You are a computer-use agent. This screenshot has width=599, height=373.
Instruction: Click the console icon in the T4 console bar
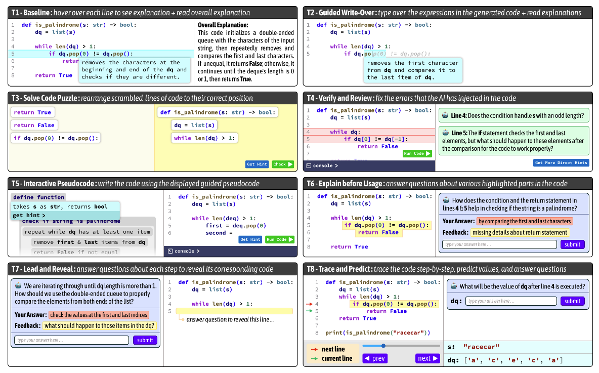pos(310,165)
